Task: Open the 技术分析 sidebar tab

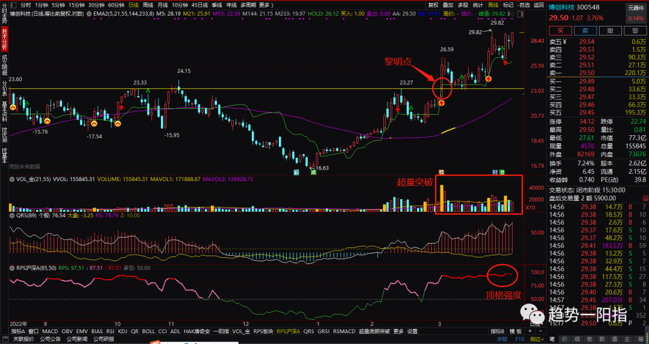Action: pos(4,39)
